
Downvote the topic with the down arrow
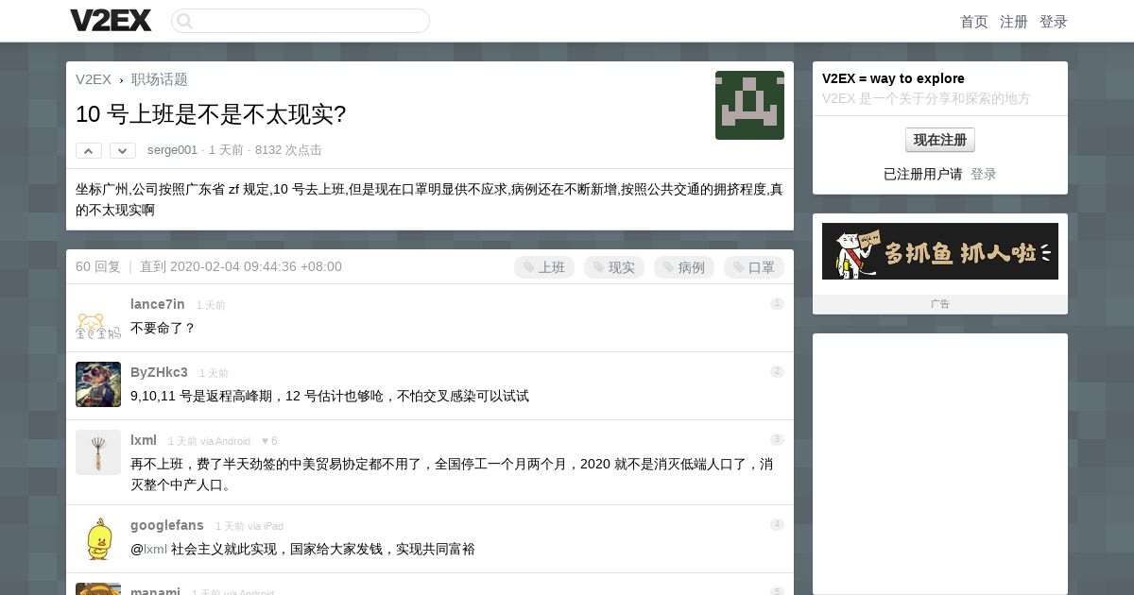coord(123,150)
